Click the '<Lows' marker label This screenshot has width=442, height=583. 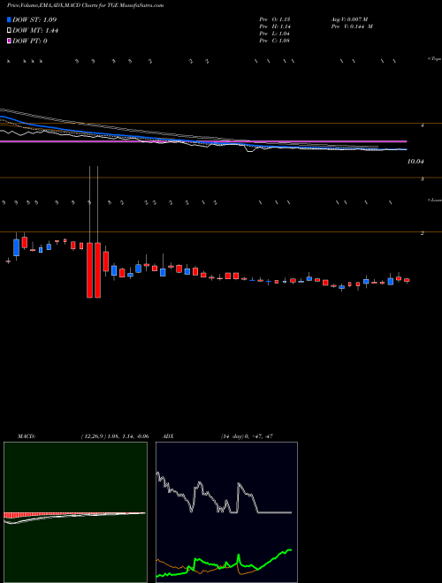coord(434,200)
